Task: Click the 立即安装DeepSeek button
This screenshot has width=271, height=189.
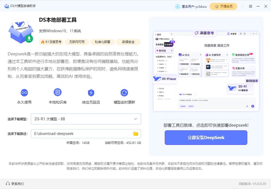Action: pos(206,138)
